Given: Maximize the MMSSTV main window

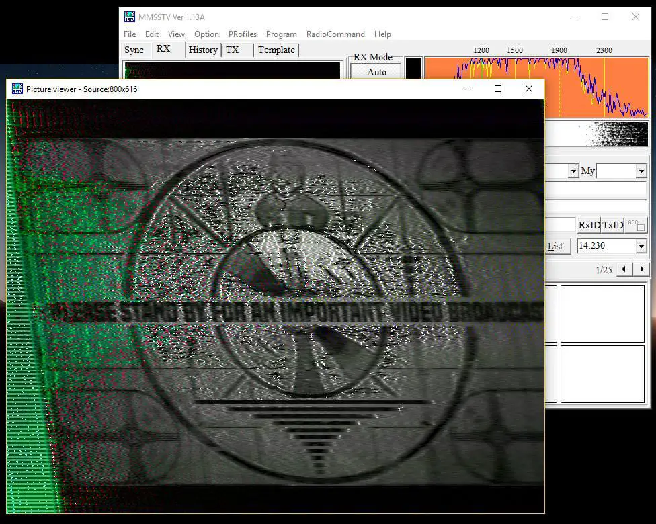Looking at the screenshot, I should point(605,17).
